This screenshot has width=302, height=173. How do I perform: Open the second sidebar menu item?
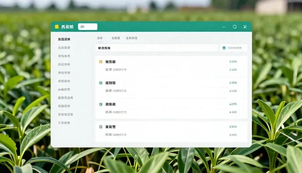(x=64, y=47)
